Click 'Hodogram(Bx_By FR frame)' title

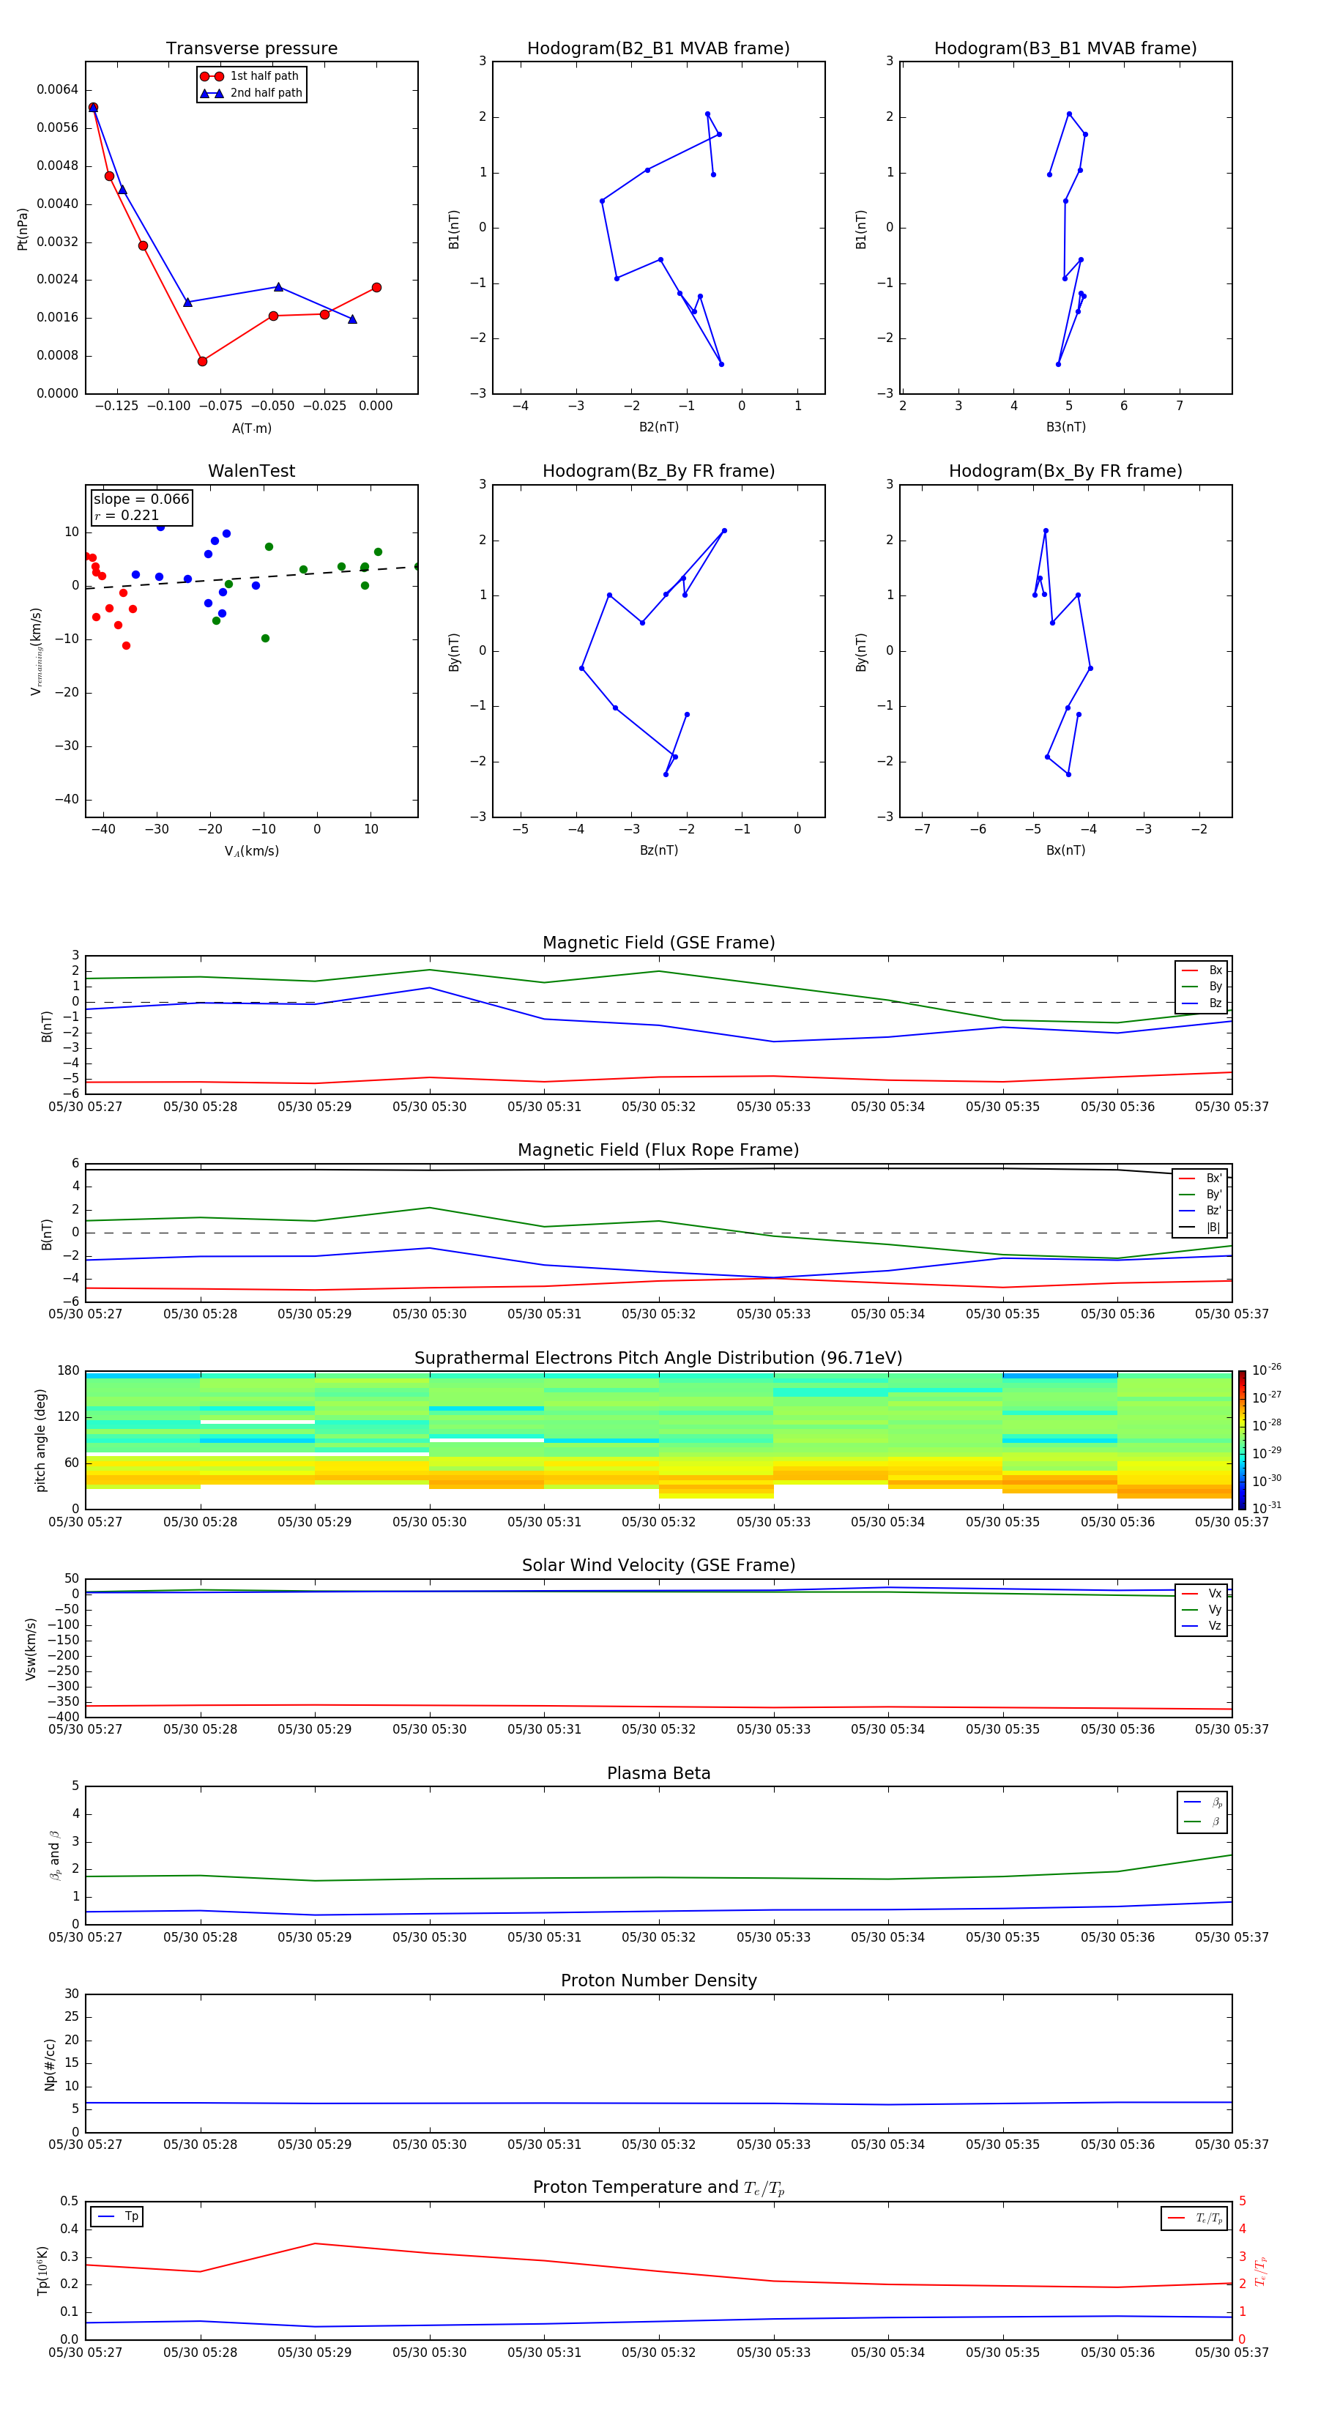click(x=1065, y=471)
